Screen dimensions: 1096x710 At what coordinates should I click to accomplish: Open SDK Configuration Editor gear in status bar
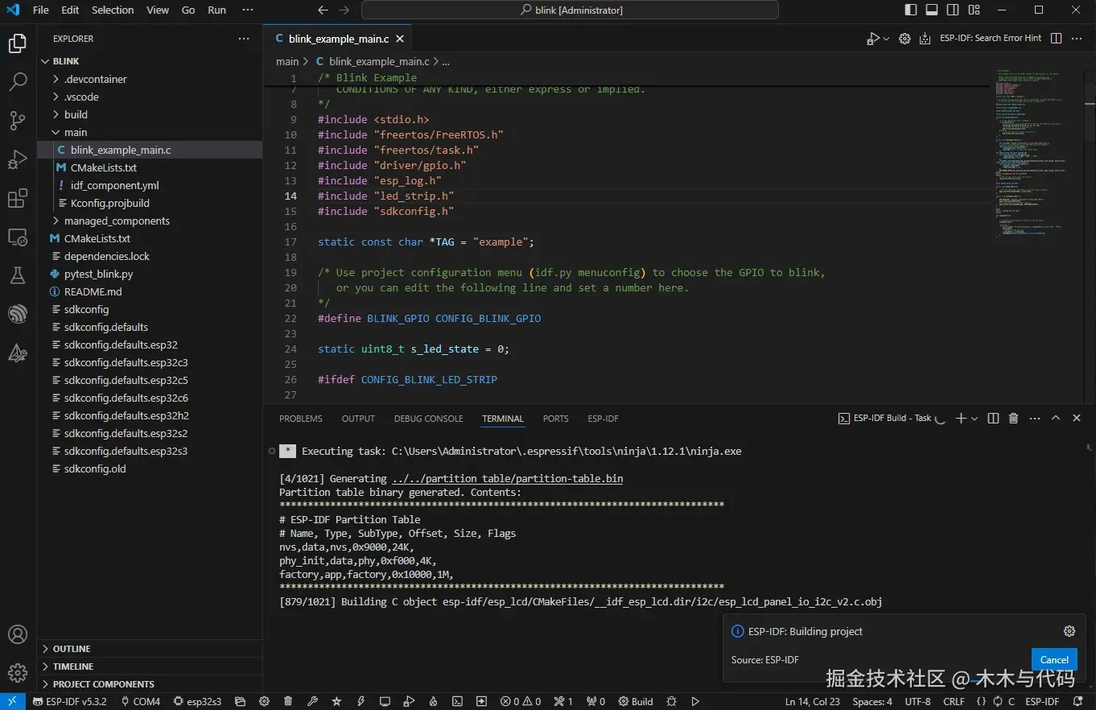(x=264, y=701)
